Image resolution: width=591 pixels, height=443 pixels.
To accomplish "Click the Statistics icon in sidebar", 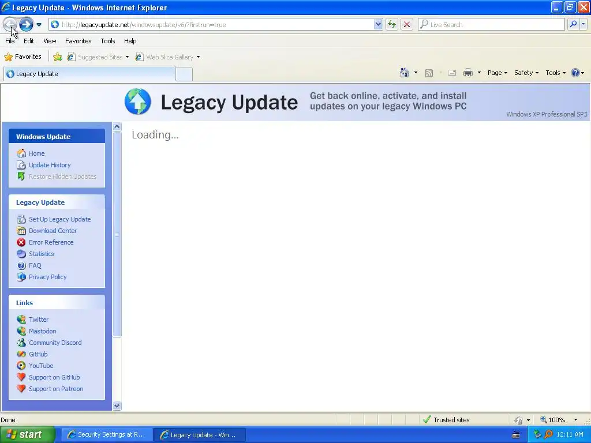I will pos(21,254).
